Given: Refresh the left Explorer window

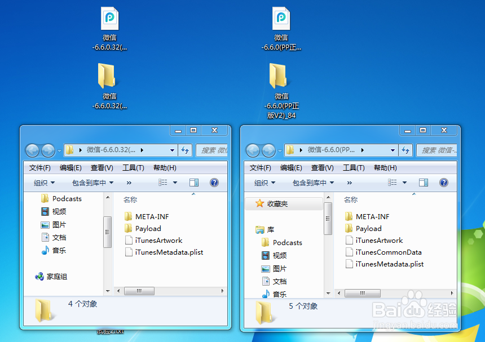Looking at the screenshot, I should pyautogui.click(x=185, y=150).
